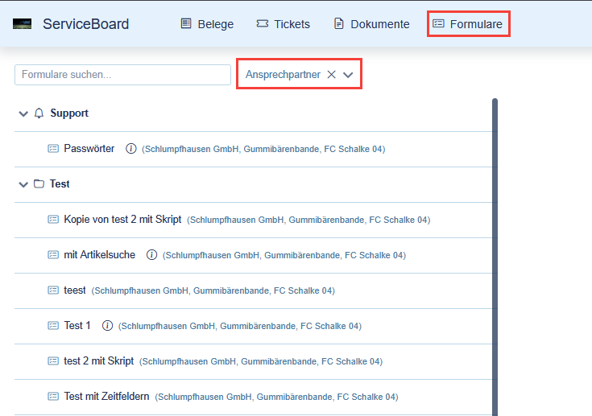The height and width of the screenshot is (416, 592).
Task: Click the ServiceBoard logo image
Action: pyautogui.click(x=22, y=24)
